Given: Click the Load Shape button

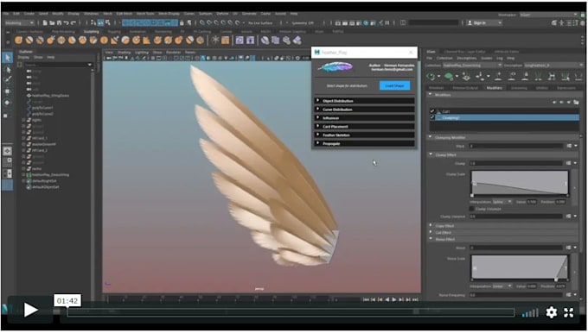Looking at the screenshot, I should [394, 85].
